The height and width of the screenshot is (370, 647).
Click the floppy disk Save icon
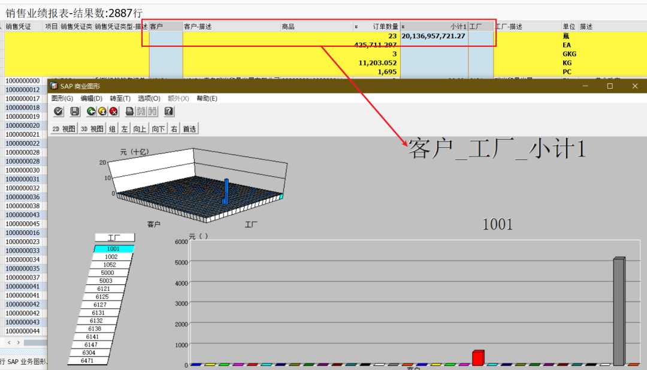pyautogui.click(x=75, y=111)
